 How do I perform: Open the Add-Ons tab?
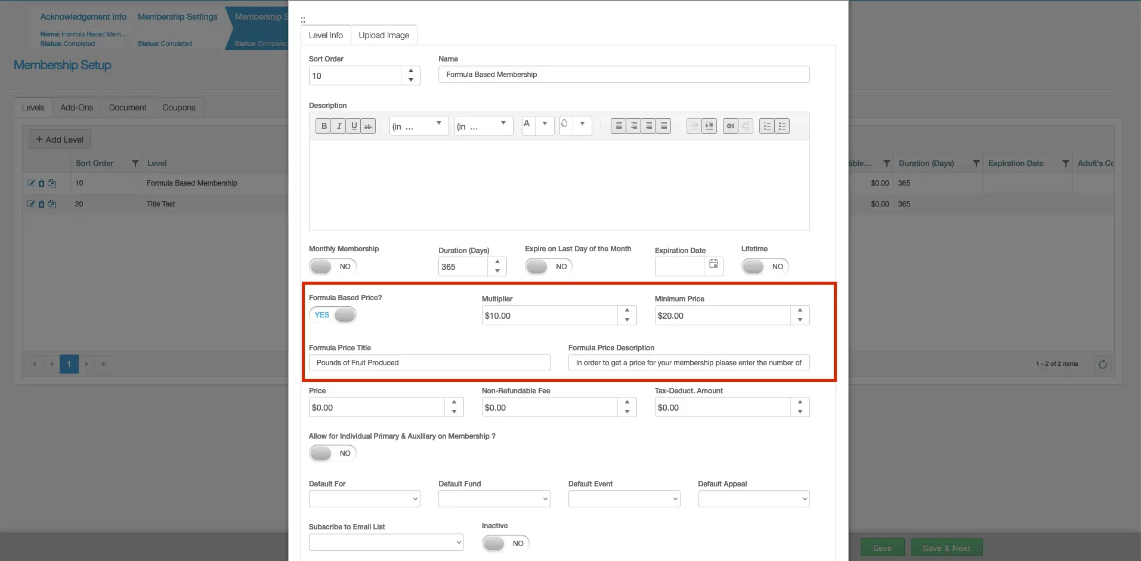[77, 107]
